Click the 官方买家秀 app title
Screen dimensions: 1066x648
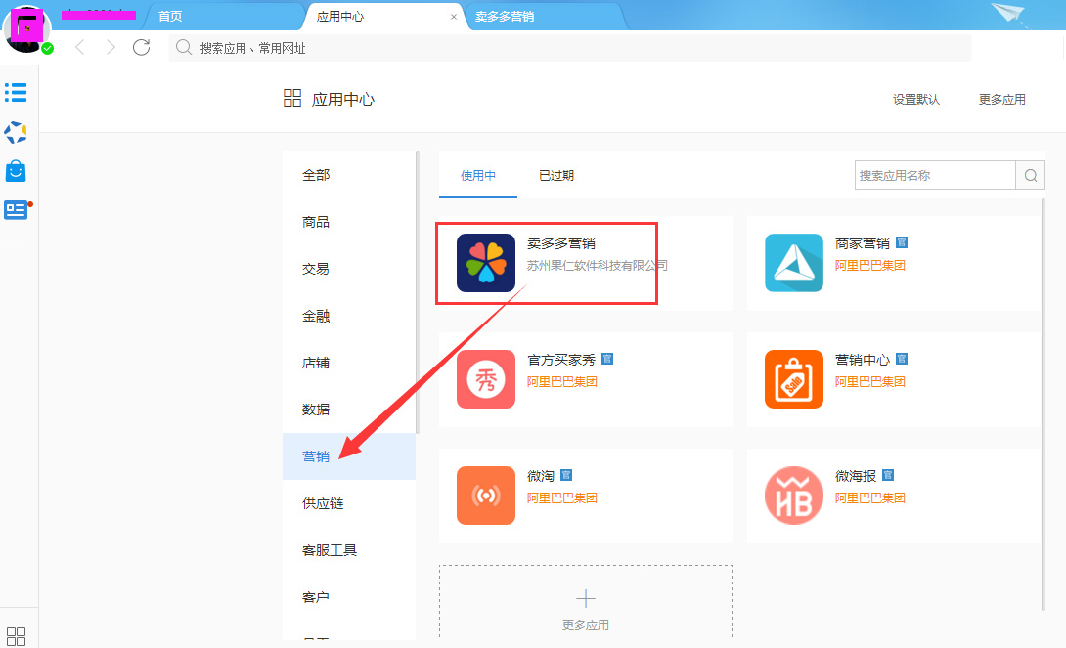[x=561, y=360]
